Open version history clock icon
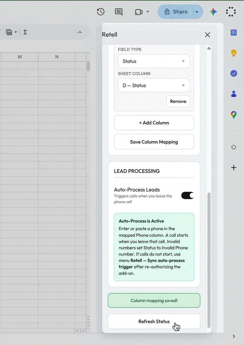244x345 pixels. tap(101, 12)
